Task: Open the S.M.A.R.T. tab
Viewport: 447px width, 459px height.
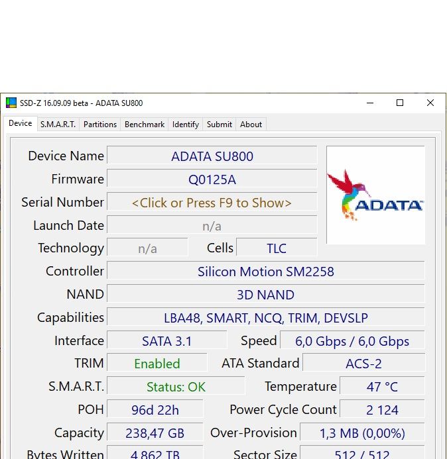Action: point(58,125)
